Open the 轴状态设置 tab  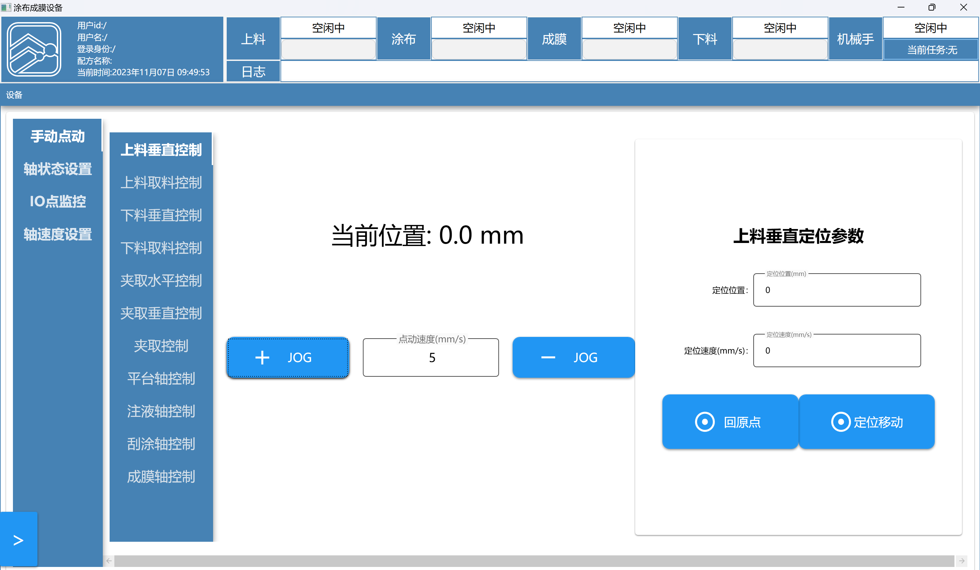point(58,169)
